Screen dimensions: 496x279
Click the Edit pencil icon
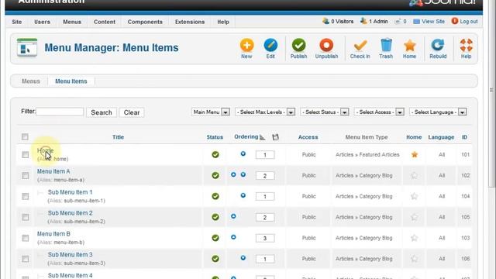pos(270,45)
